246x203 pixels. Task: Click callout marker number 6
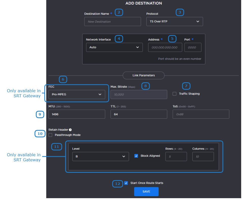63,80
